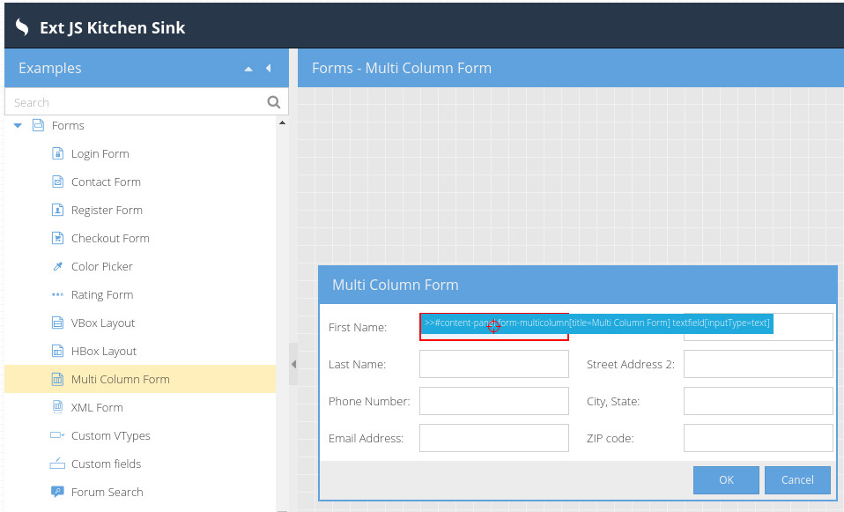Click the Rating Form dots icon
The height and width of the screenshot is (512, 844).
point(58,294)
